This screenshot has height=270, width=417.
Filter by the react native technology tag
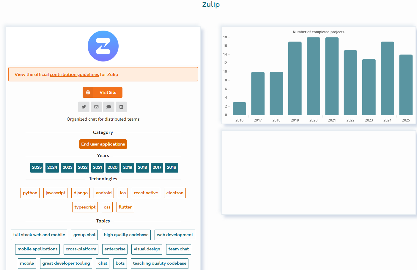pyautogui.click(x=146, y=193)
